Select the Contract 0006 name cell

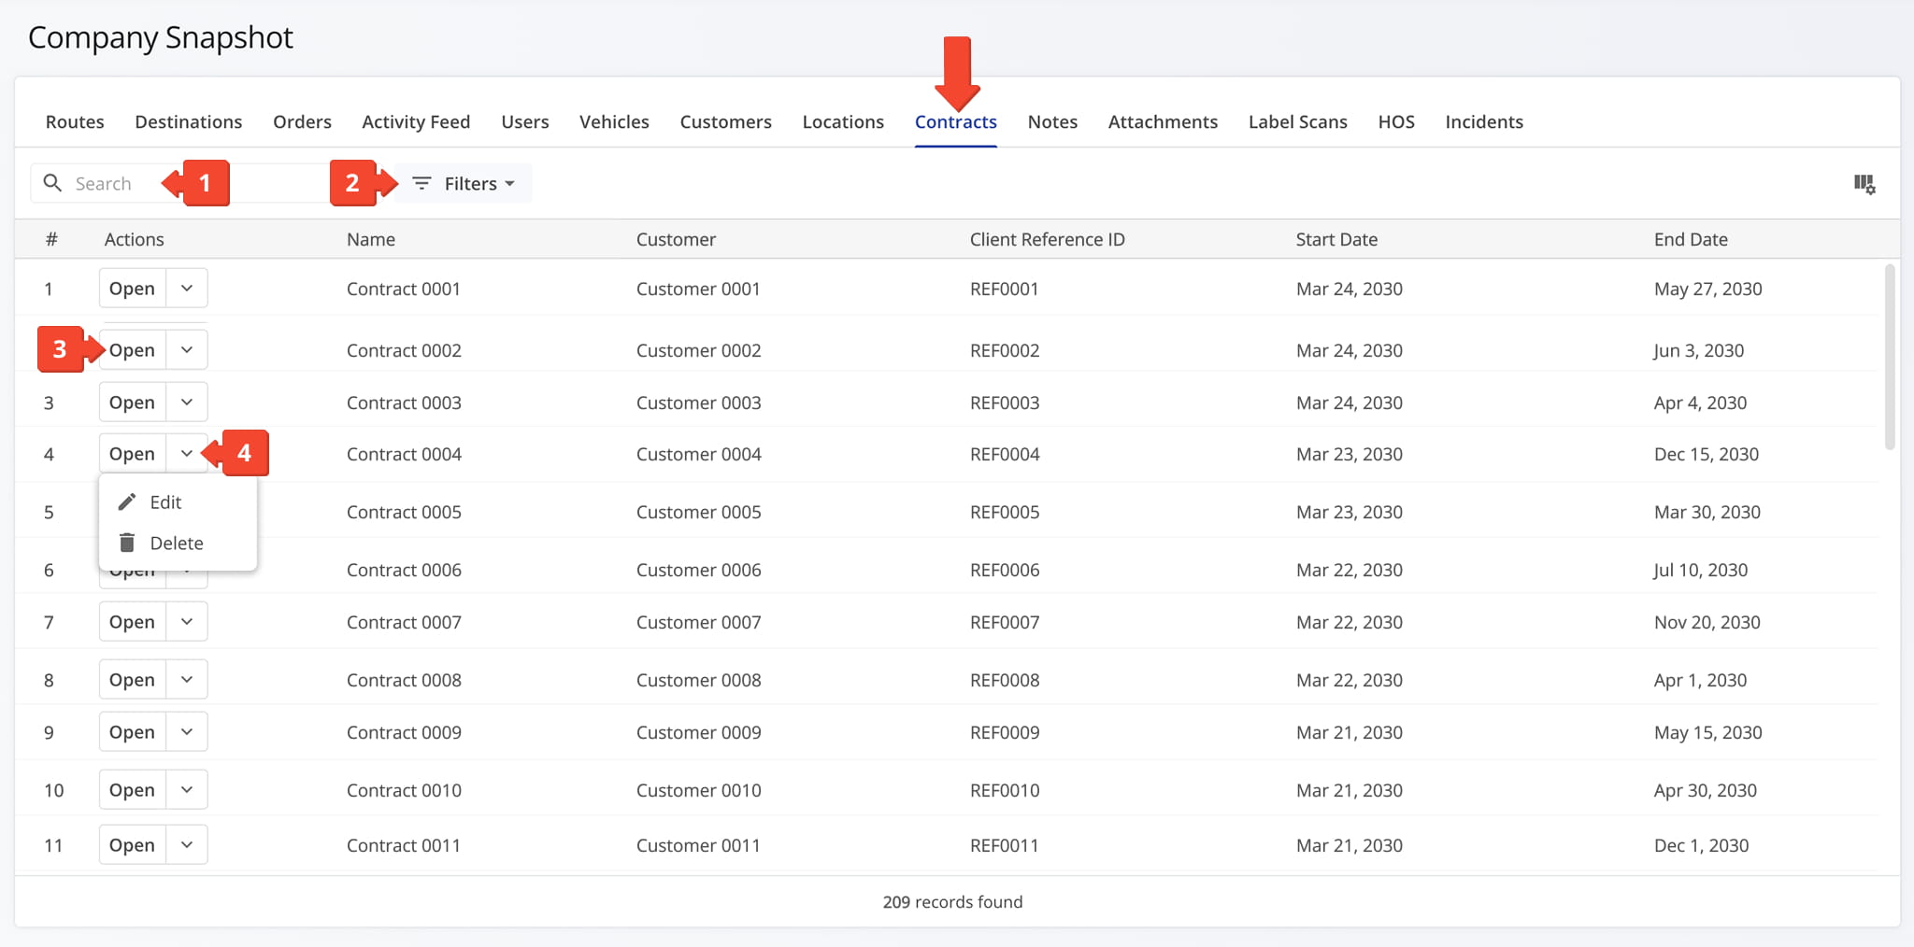(404, 570)
